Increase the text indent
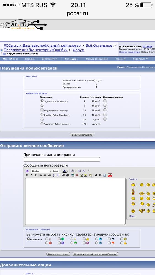Screen dimensions: 155x275 [x=67, y=175]
